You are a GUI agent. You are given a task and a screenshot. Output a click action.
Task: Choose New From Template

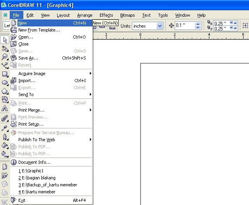[51, 30]
